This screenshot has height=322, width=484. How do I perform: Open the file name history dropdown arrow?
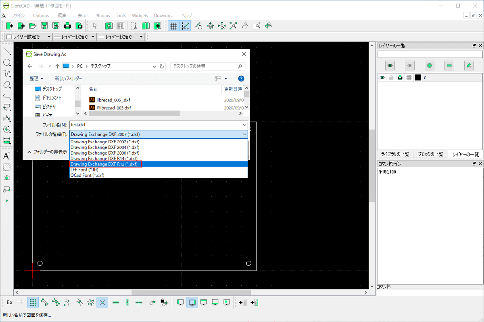(244, 125)
